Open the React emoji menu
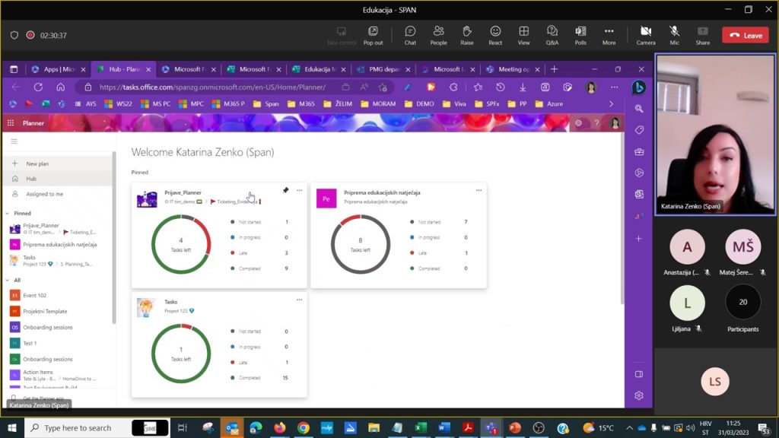Image resolution: width=779 pixels, height=438 pixels. tap(495, 36)
